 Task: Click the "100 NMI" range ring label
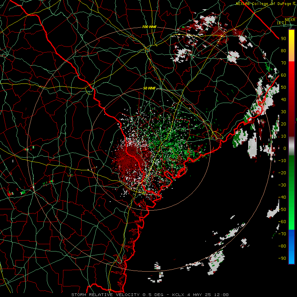[149, 27]
